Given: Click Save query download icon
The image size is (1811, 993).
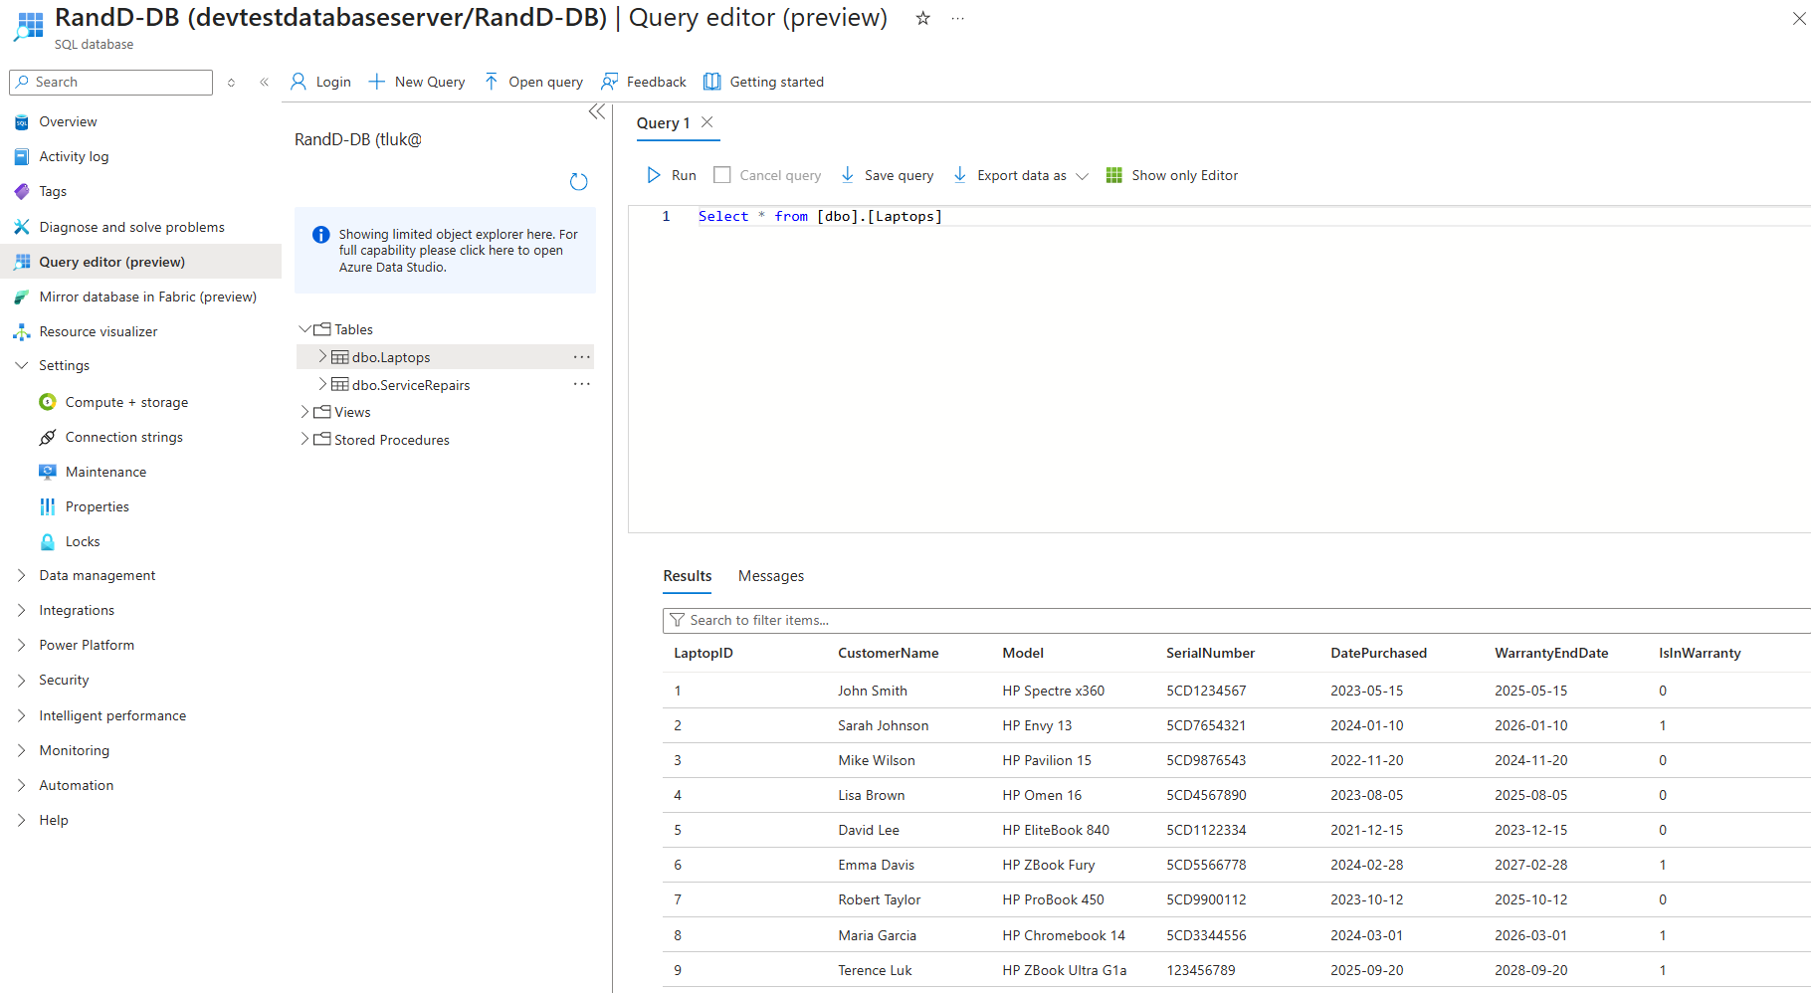Looking at the screenshot, I should [848, 175].
